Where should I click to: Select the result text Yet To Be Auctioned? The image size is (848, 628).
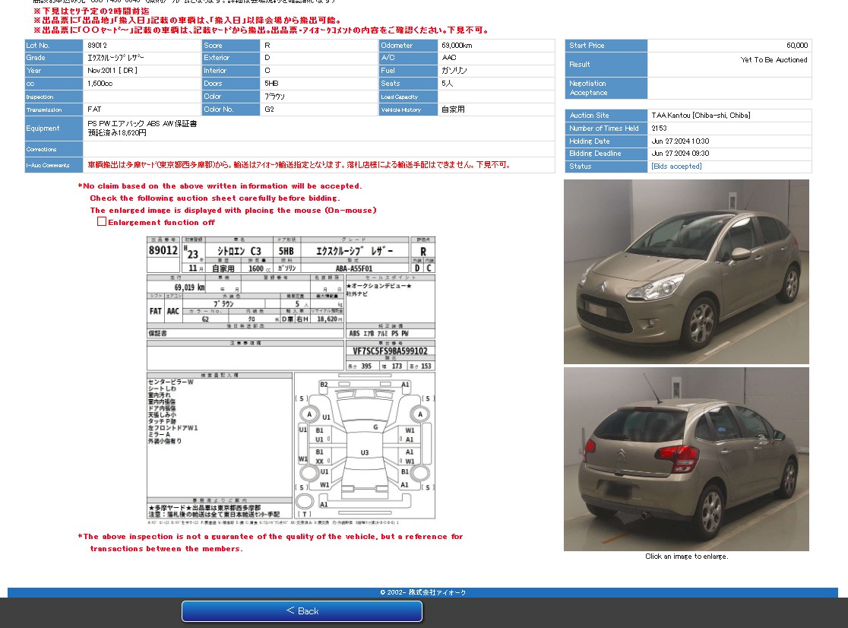(774, 60)
